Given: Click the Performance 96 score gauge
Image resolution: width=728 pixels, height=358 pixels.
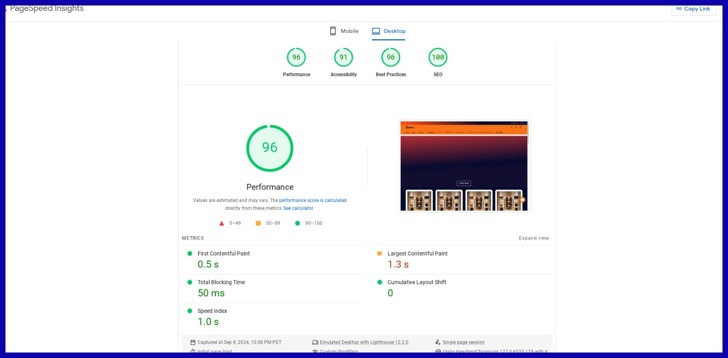Looking at the screenshot, I should point(296,57).
